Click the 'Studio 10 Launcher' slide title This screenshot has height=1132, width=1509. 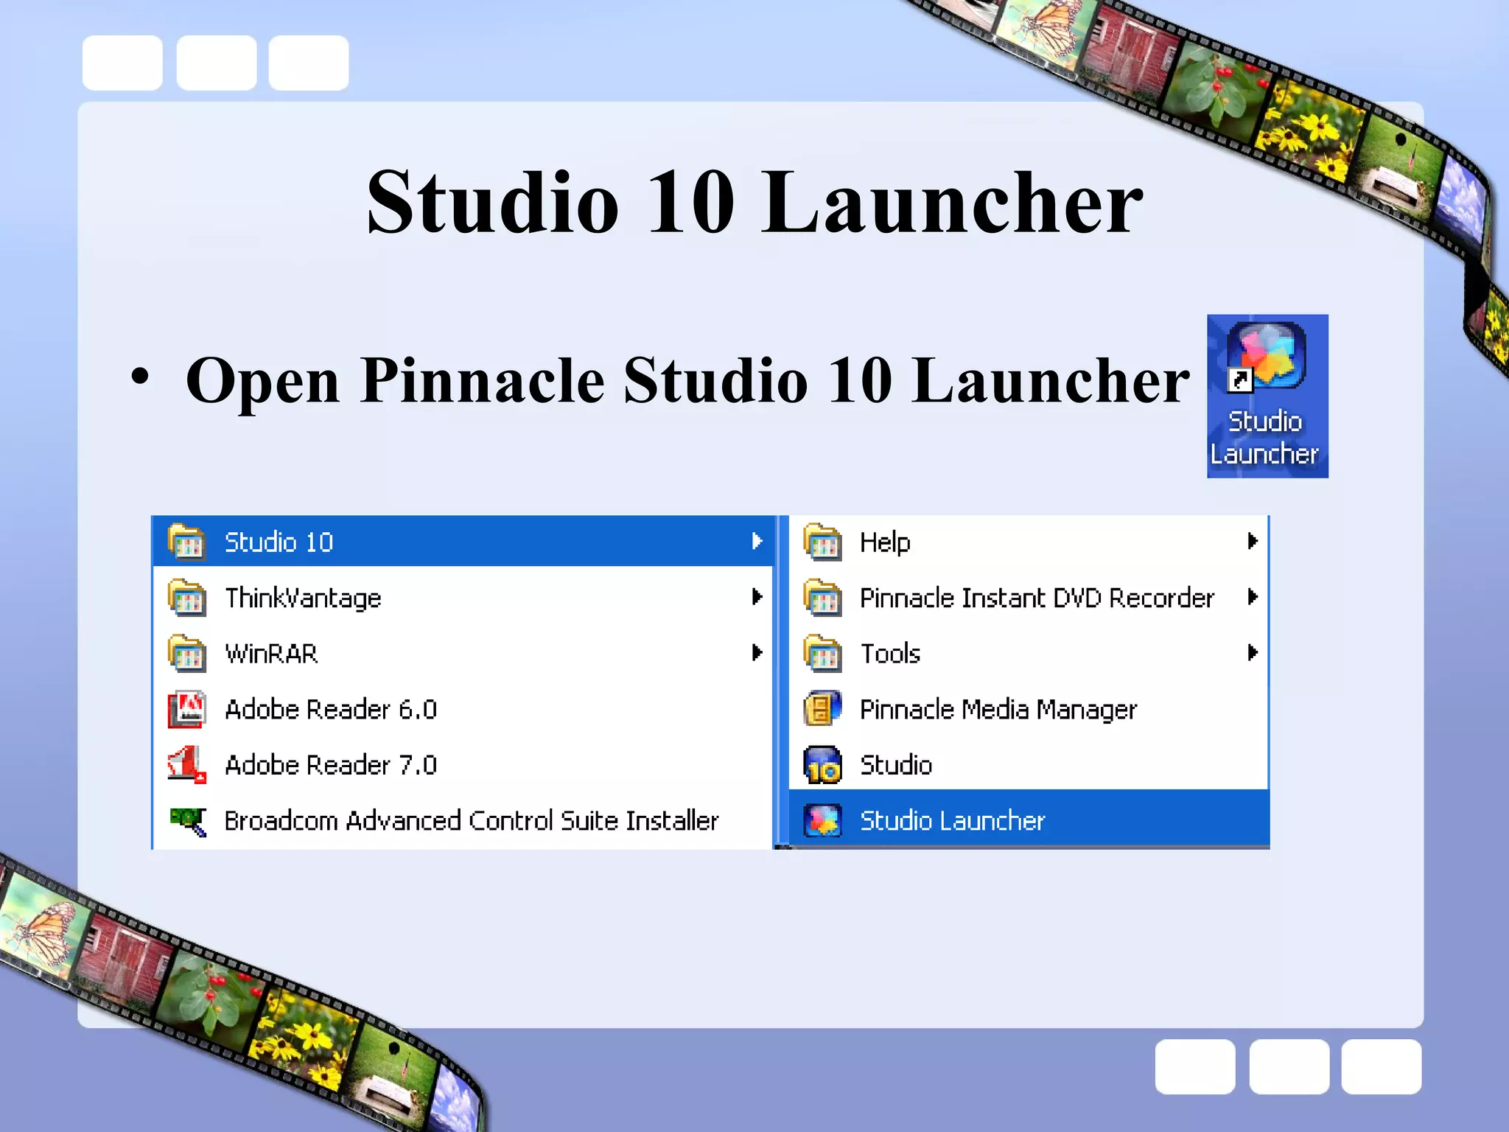(754, 201)
